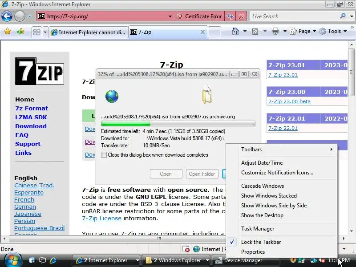Expand the address bar URL history dropdown
This screenshot has height=267, width=356.
170,16
